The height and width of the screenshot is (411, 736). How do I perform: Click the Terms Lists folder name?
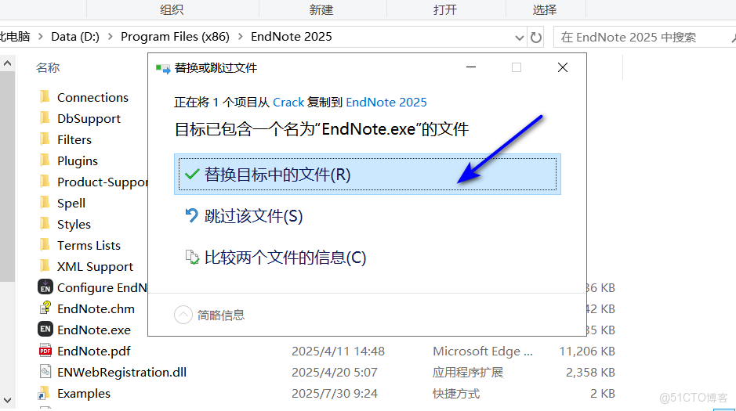[89, 245]
